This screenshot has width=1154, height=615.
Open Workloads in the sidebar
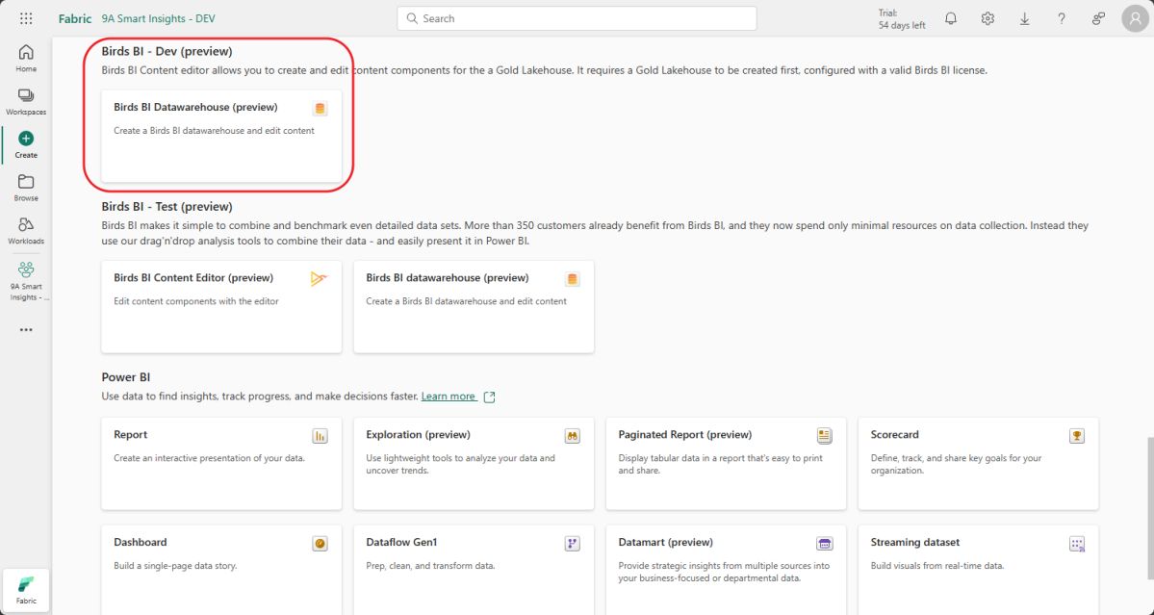[26, 230]
